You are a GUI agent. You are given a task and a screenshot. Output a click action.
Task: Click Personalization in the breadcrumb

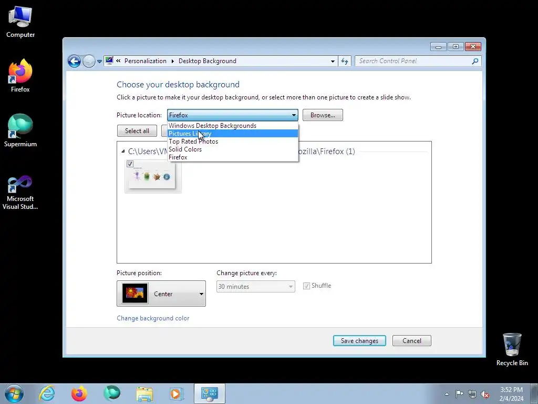(x=145, y=61)
